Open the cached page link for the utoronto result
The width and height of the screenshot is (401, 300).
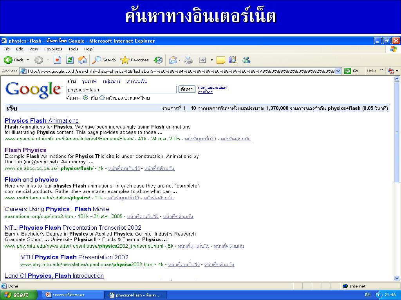[x=200, y=139]
